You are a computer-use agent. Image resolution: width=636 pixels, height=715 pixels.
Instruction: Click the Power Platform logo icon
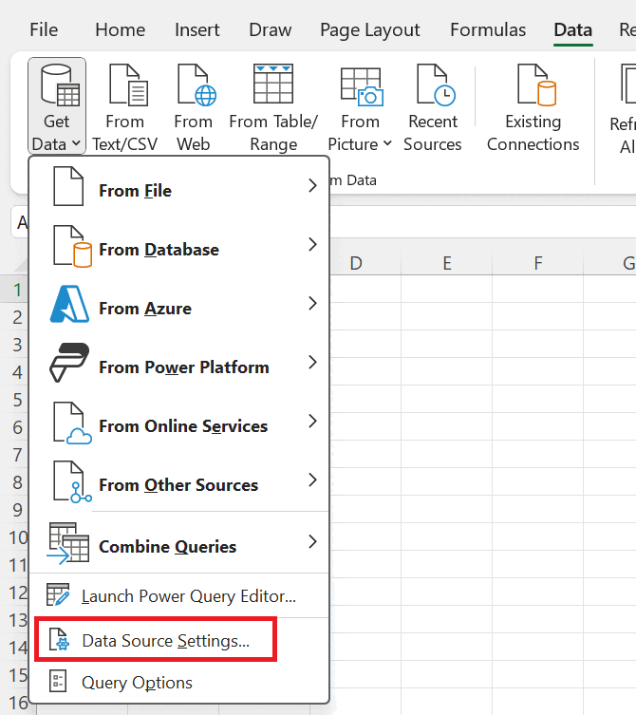coord(69,363)
